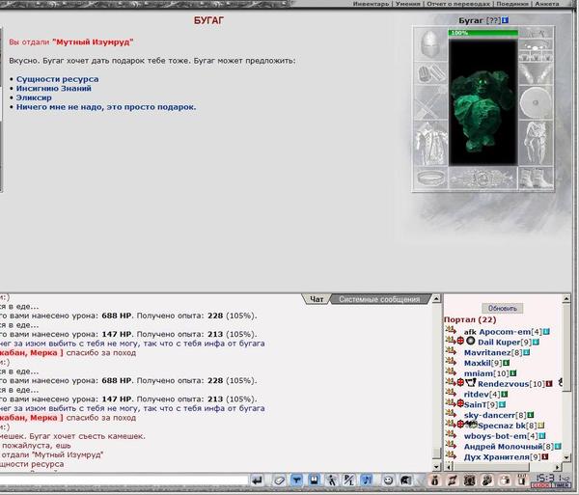Click info icon next to ritdev[4]
Viewport: 579px width, 495px height.
(x=505, y=395)
